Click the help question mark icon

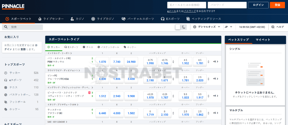tap(273, 27)
